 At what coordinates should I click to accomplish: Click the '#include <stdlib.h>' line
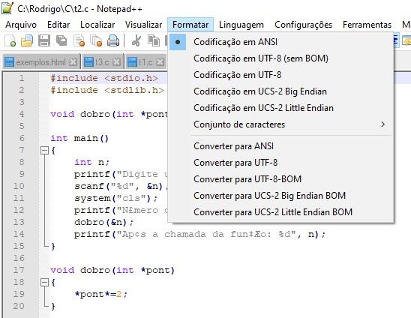[x=107, y=90]
